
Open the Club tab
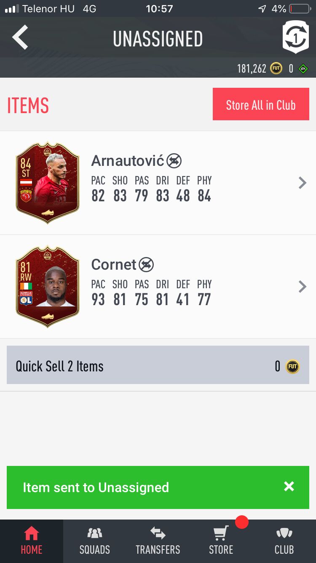[284, 541]
